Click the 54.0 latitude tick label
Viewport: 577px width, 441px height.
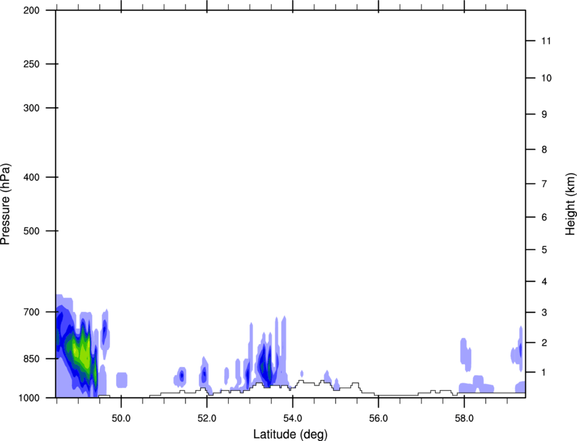293,419
